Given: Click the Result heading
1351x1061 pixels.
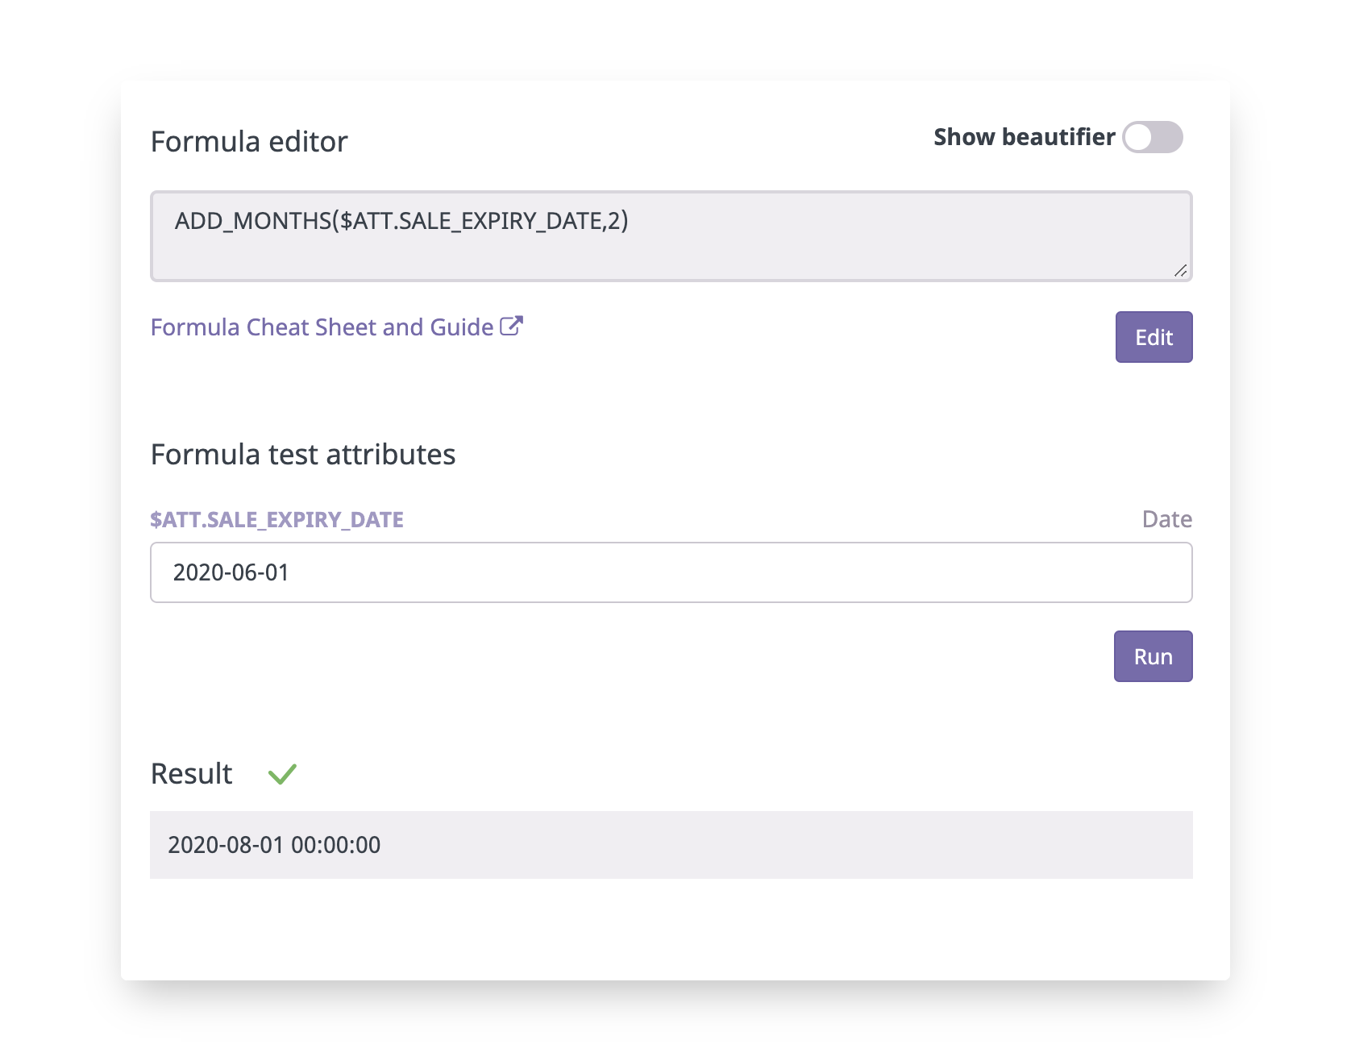Looking at the screenshot, I should 191,774.
